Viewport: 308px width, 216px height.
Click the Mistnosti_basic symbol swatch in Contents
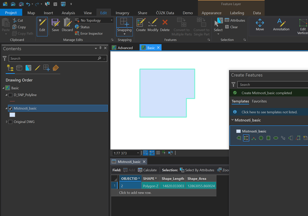[x=12, y=115]
